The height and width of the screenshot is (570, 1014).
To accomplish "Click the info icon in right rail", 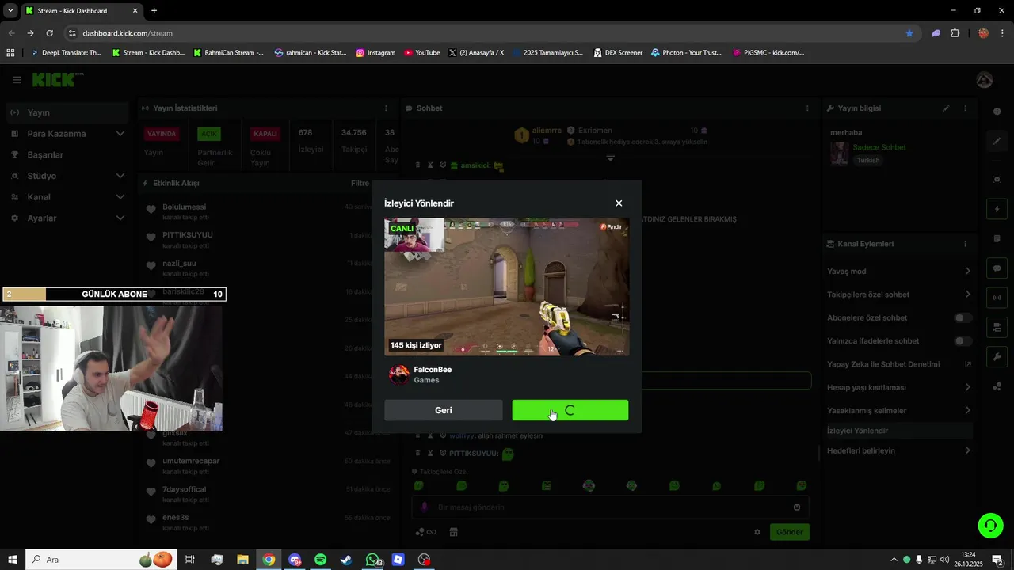I will point(997,112).
